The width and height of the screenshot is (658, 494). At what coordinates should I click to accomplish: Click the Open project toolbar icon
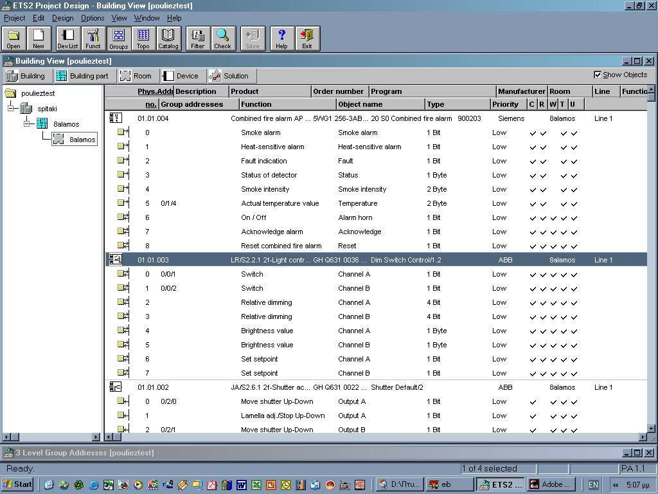pyautogui.click(x=14, y=39)
